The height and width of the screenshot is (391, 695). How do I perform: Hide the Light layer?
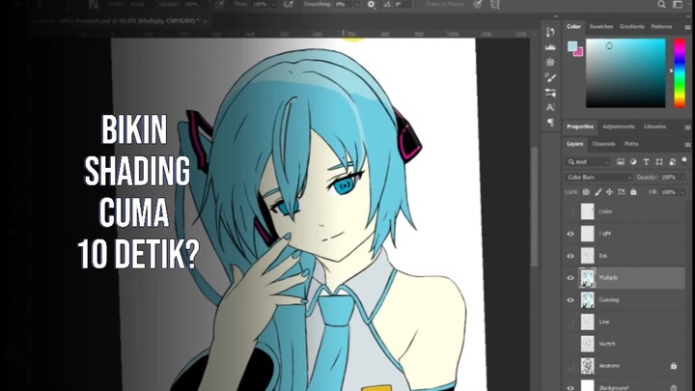(x=570, y=234)
